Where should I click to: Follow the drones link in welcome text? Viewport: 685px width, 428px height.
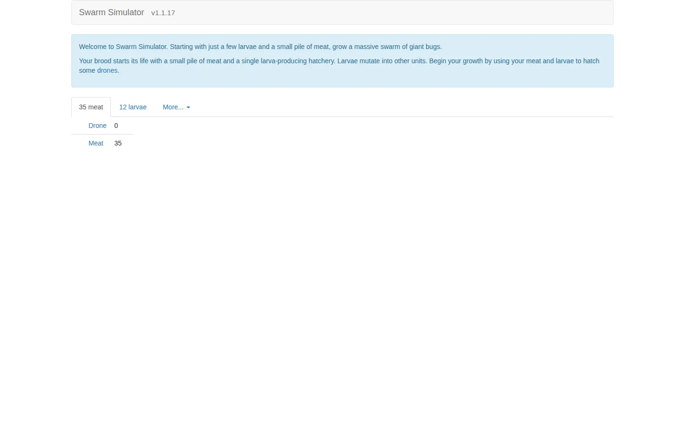point(107,70)
